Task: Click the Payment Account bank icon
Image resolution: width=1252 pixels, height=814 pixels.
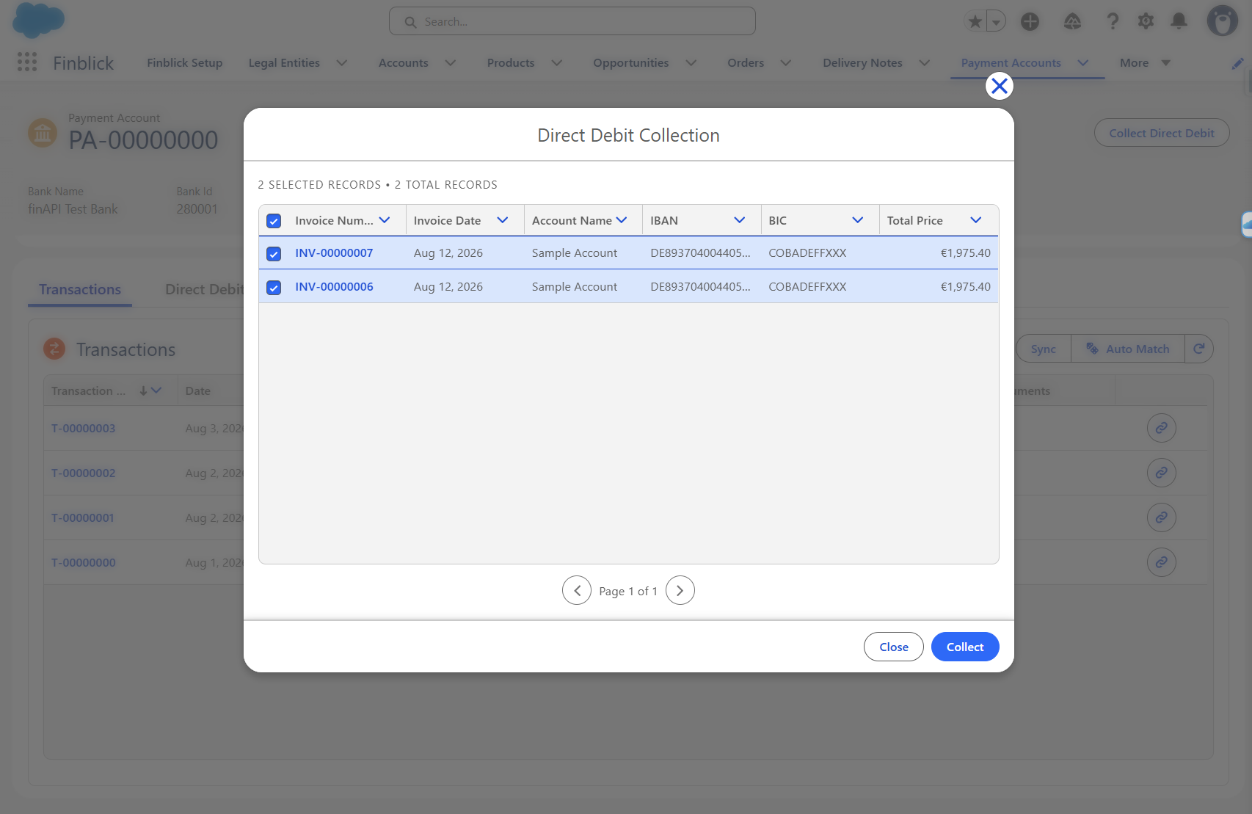Action: click(43, 133)
